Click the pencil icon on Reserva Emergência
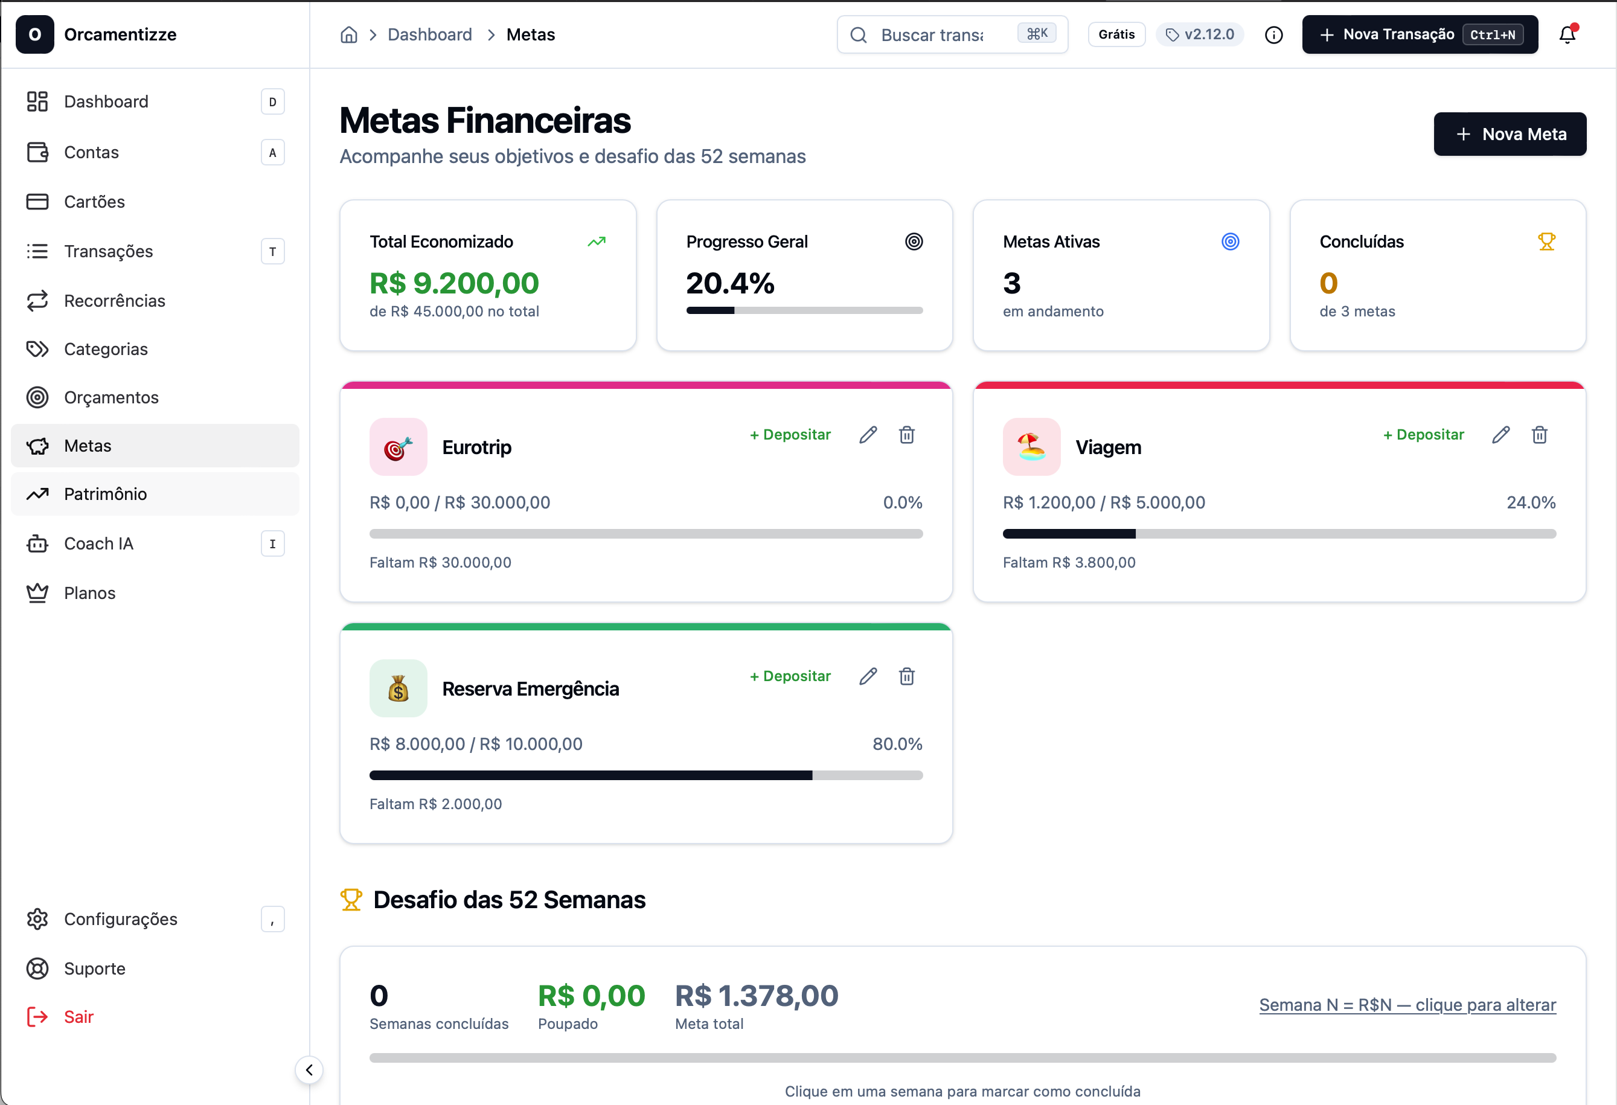Viewport: 1617px width, 1105px height. pos(868,676)
